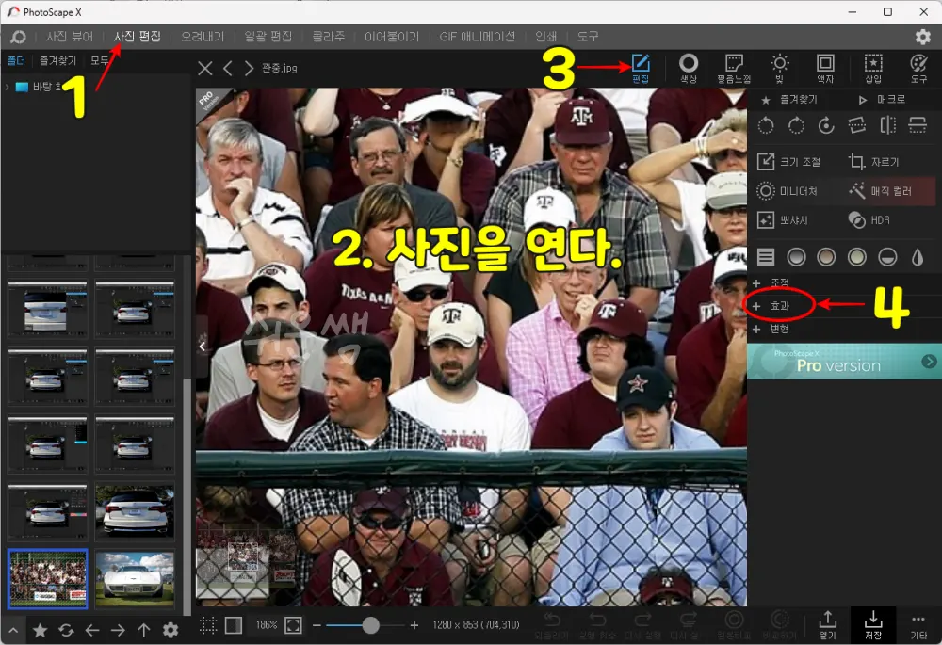Image resolution: width=942 pixels, height=645 pixels.
Task: Click the Pro version banner
Action: pyautogui.click(x=844, y=361)
